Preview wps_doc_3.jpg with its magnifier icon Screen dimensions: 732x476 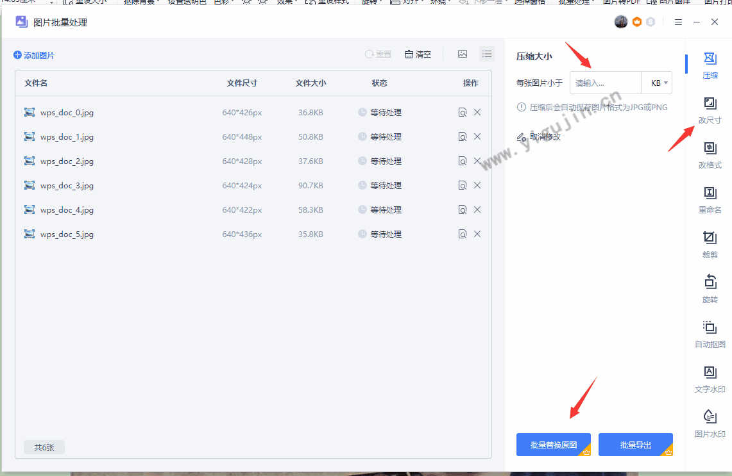click(462, 185)
